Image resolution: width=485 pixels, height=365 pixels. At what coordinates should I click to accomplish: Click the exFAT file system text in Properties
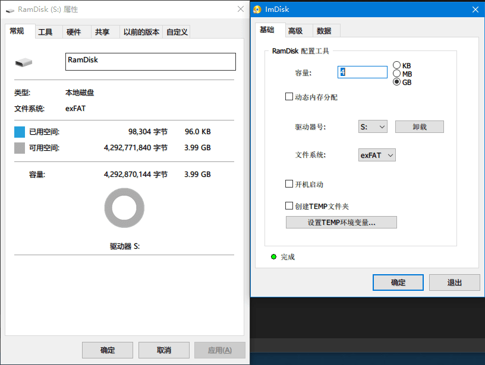tap(75, 109)
